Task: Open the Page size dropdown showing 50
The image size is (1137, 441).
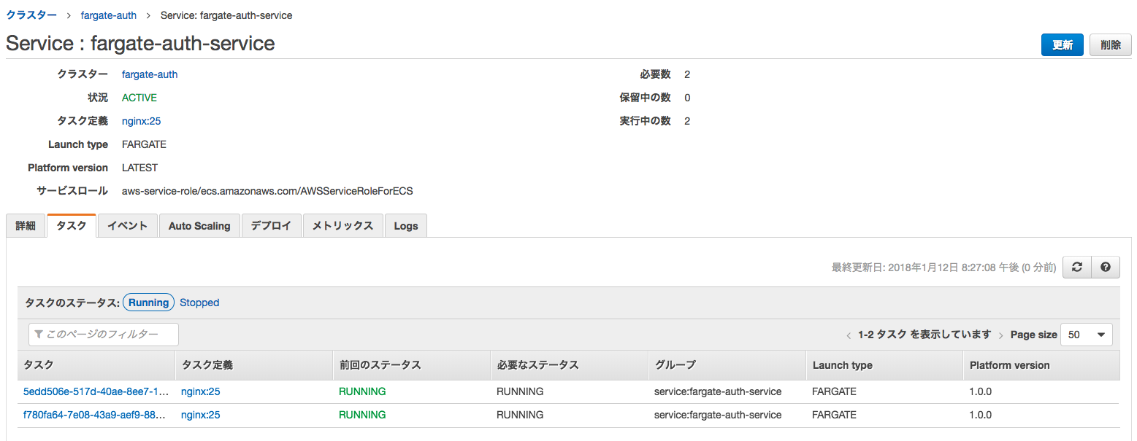Action: (1086, 335)
